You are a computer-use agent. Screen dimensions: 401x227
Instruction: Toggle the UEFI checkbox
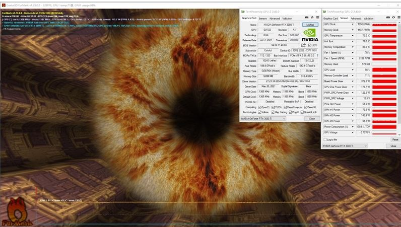tap(309, 45)
